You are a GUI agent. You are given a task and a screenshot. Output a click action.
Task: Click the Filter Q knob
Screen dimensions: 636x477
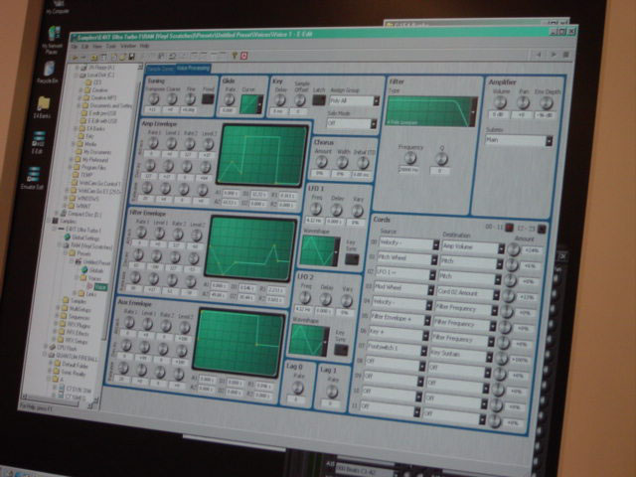(x=441, y=159)
